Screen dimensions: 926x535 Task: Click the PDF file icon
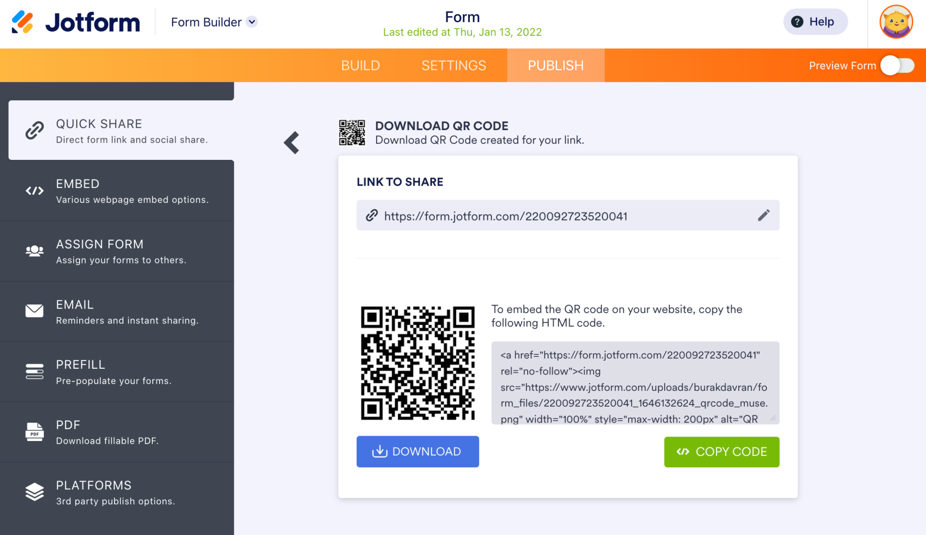tap(34, 432)
